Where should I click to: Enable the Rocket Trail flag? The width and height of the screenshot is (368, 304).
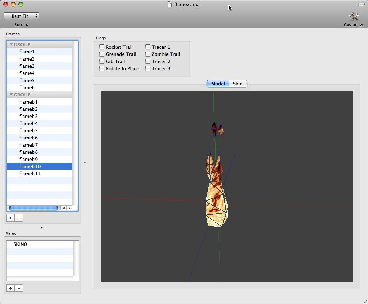[x=102, y=47]
